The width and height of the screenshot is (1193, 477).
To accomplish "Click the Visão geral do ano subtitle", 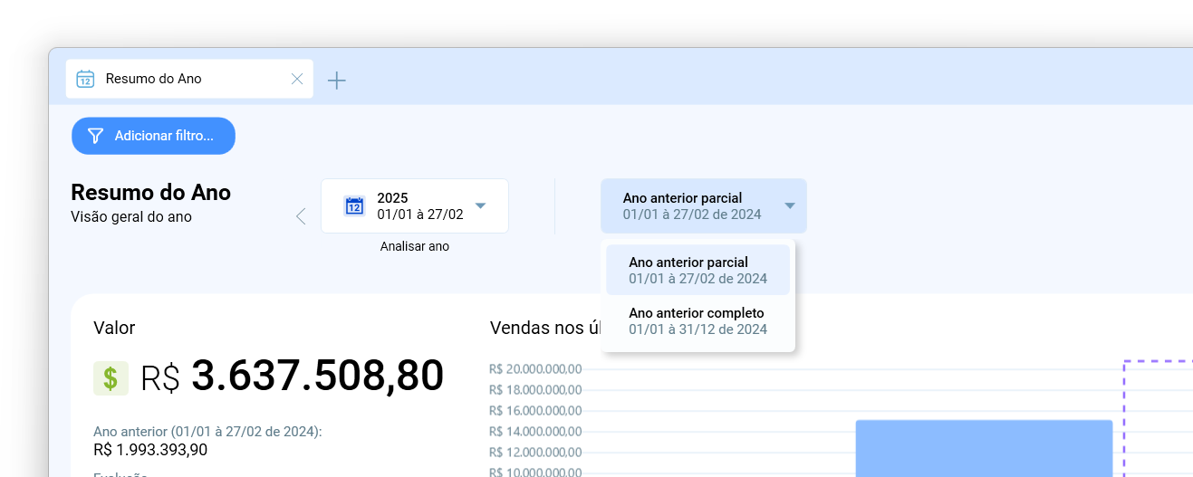I will [131, 217].
